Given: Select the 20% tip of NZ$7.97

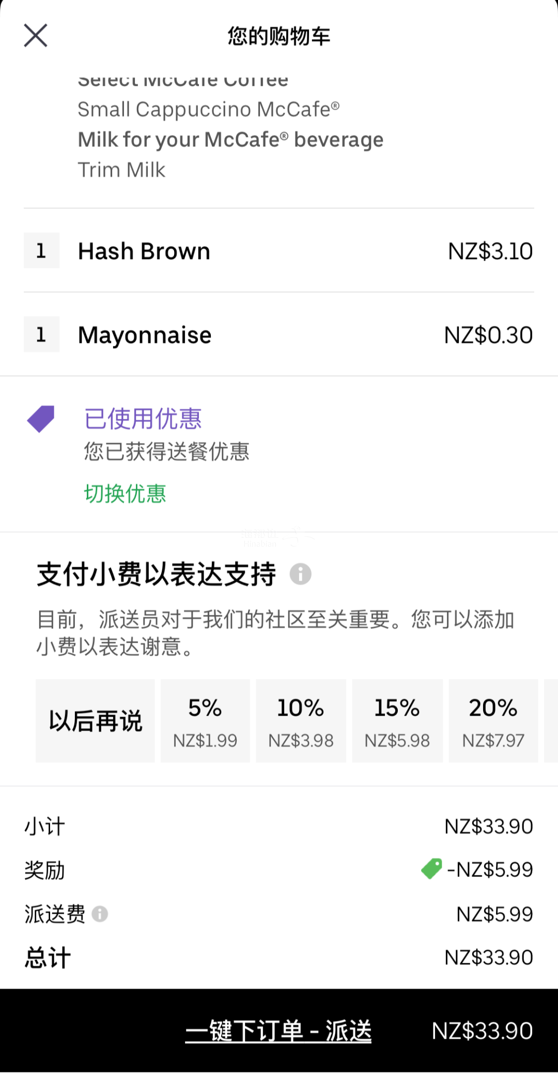Looking at the screenshot, I should pos(493,721).
